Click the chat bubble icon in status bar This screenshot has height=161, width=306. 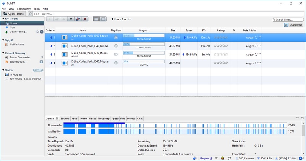tap(229, 158)
